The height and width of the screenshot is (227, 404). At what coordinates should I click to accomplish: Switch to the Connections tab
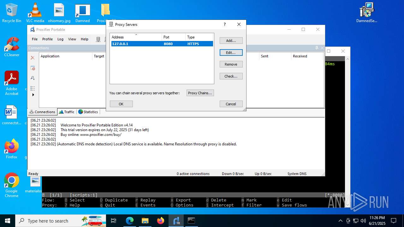coord(42,112)
